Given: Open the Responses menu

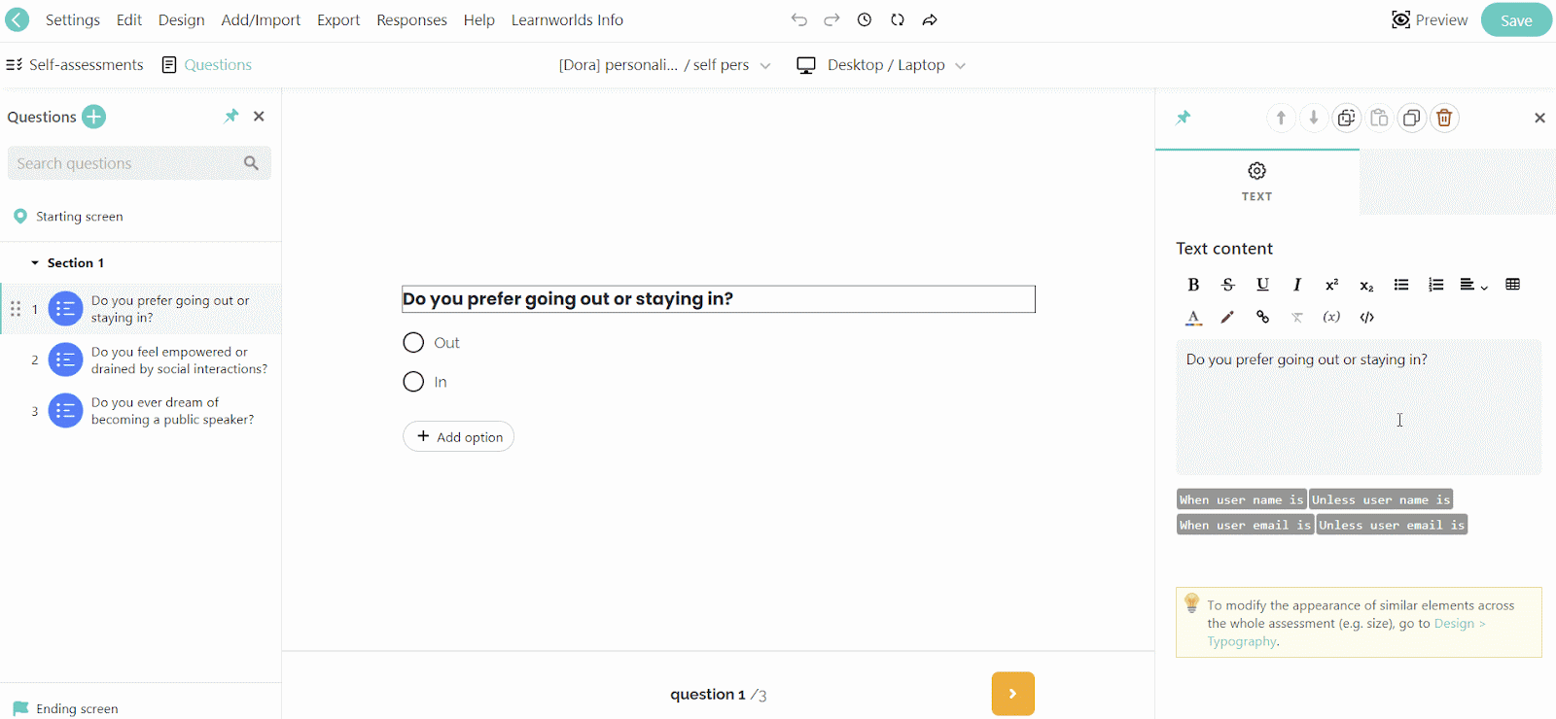Looking at the screenshot, I should (x=411, y=20).
